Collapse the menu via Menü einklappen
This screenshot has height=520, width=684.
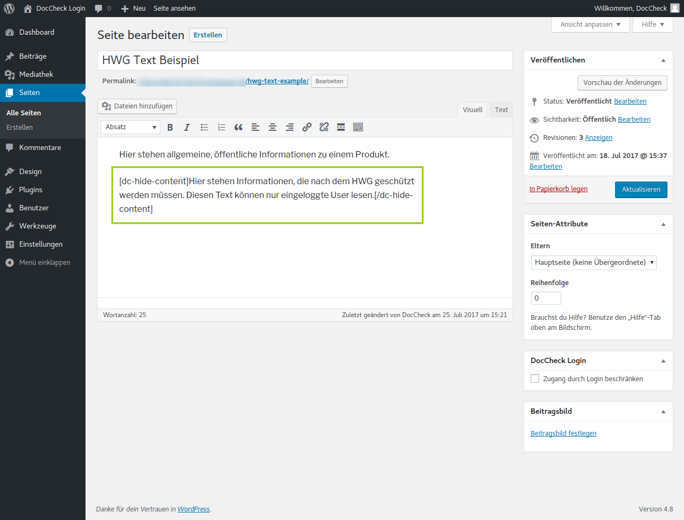(43, 262)
